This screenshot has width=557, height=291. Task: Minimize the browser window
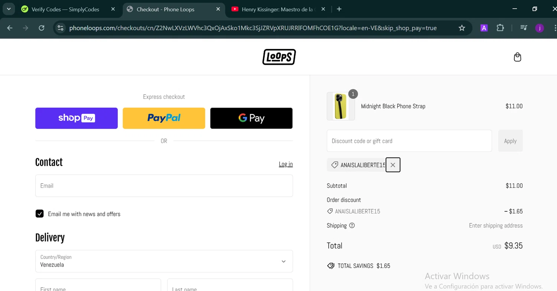click(x=515, y=9)
